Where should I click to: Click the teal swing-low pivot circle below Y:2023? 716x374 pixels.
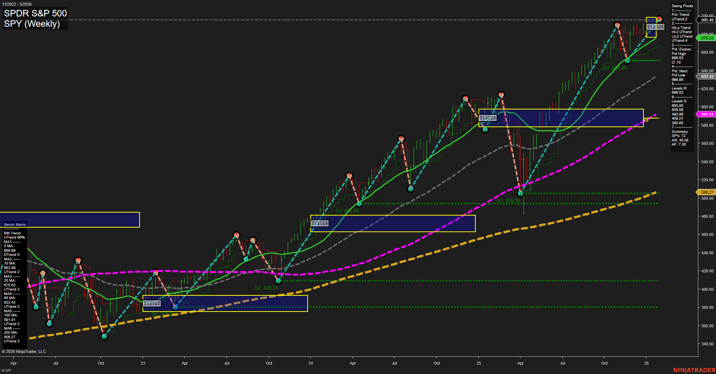click(175, 307)
